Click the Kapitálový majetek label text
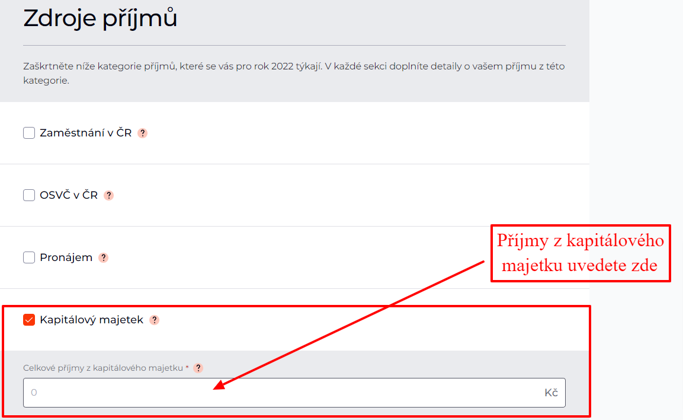Viewport: 683px width, 420px height. [x=91, y=320]
